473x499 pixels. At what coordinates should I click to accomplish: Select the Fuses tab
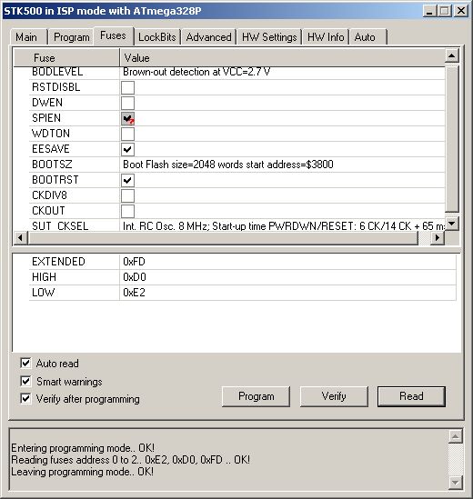tap(113, 35)
